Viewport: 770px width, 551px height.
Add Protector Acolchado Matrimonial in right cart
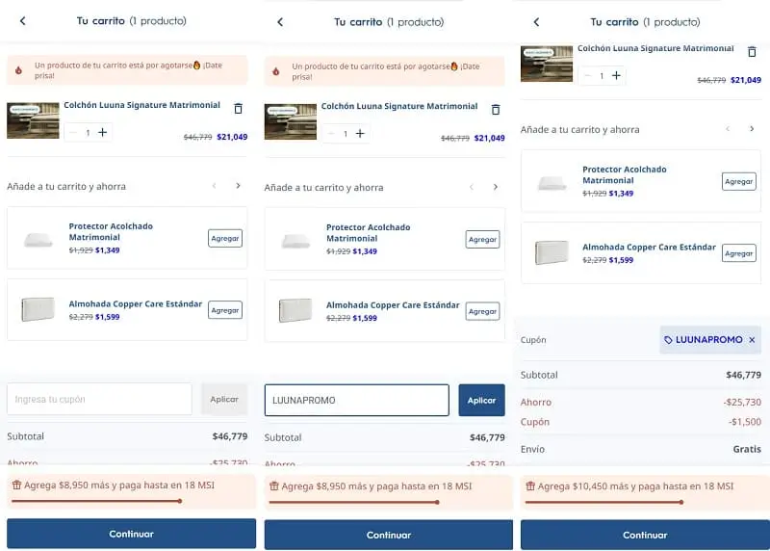739,181
